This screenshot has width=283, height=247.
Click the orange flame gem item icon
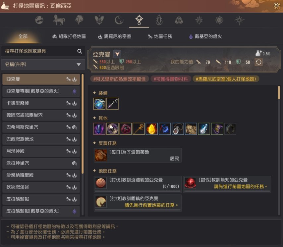coord(152,129)
